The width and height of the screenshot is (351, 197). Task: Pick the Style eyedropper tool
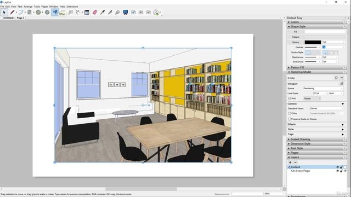coord(103,12)
